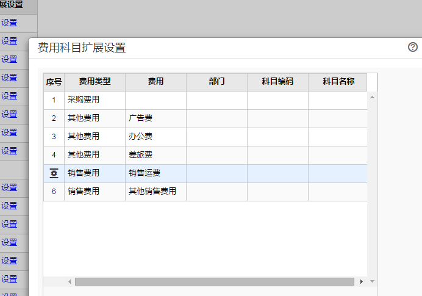Select the 广告费 cell

tap(156, 118)
